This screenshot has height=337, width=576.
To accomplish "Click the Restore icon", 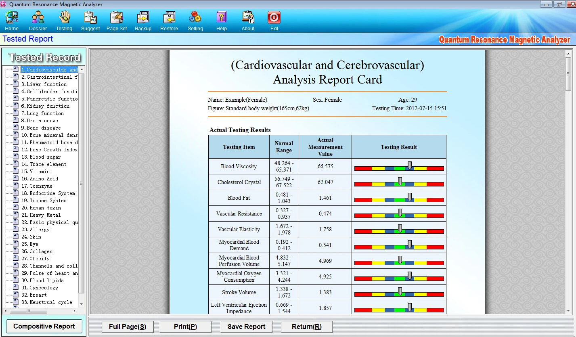I will click(x=169, y=18).
